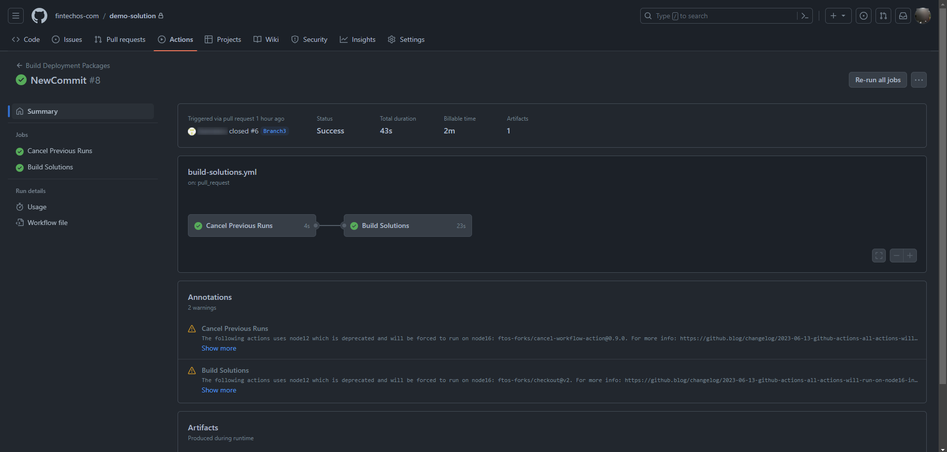947x452 pixels.
Task: Open the hamburger navigation menu
Action: [x=16, y=16]
